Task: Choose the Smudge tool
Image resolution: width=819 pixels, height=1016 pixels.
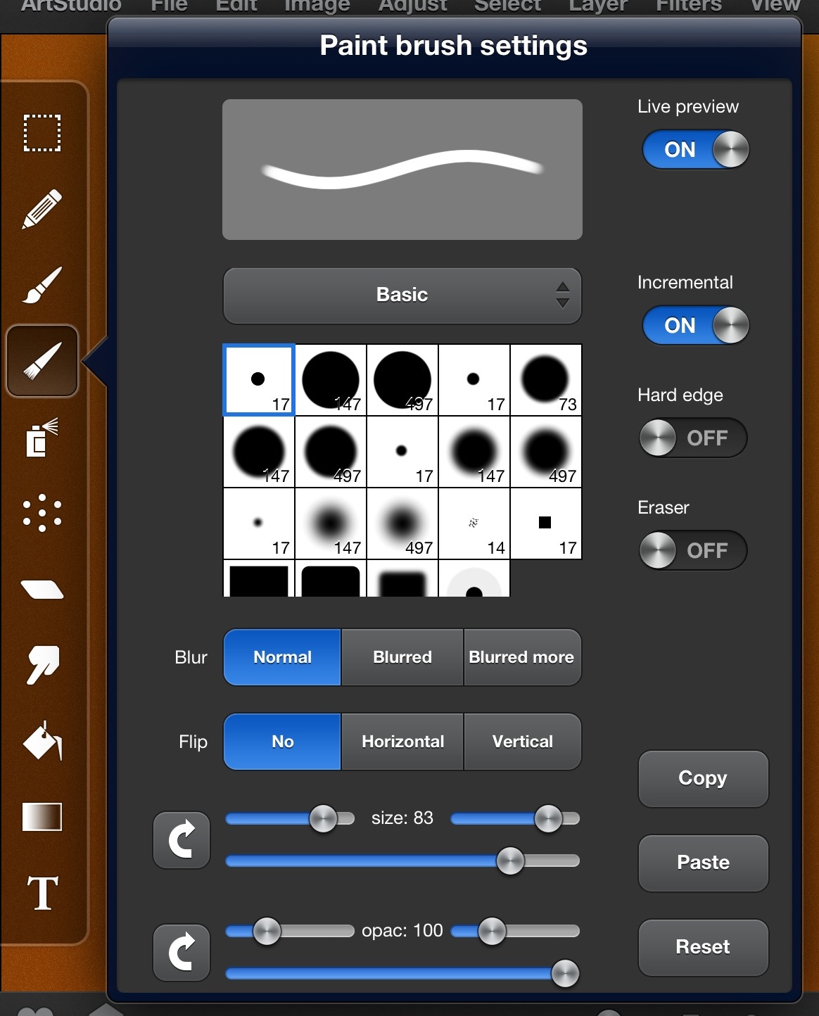Action: (42, 665)
